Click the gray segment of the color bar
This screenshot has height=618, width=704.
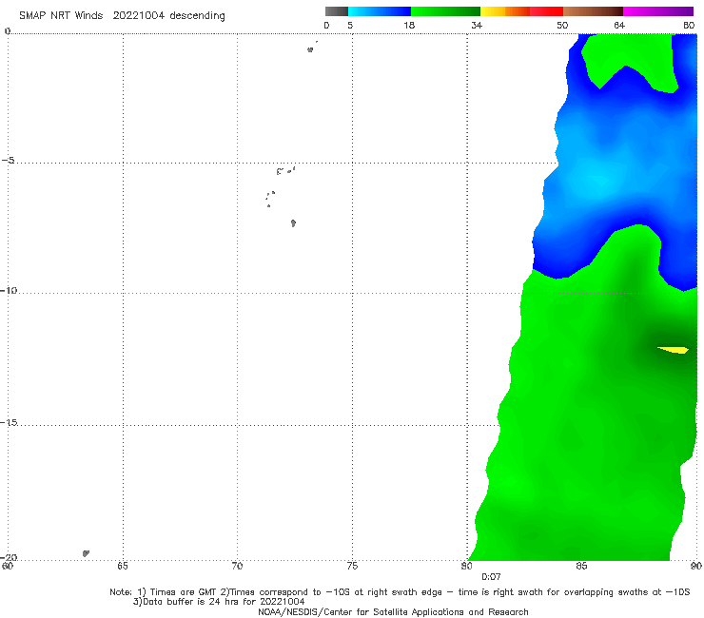337,11
